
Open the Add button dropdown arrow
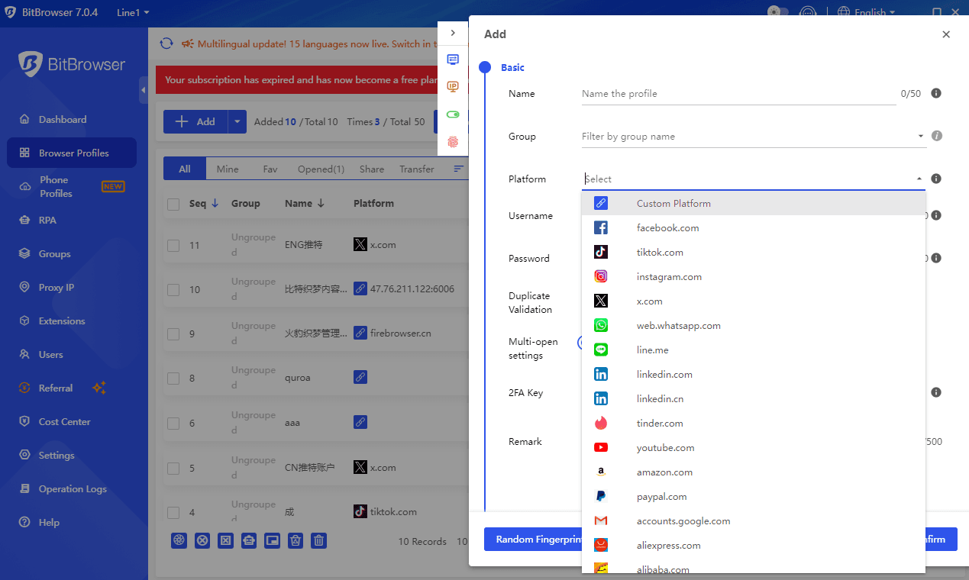(237, 121)
